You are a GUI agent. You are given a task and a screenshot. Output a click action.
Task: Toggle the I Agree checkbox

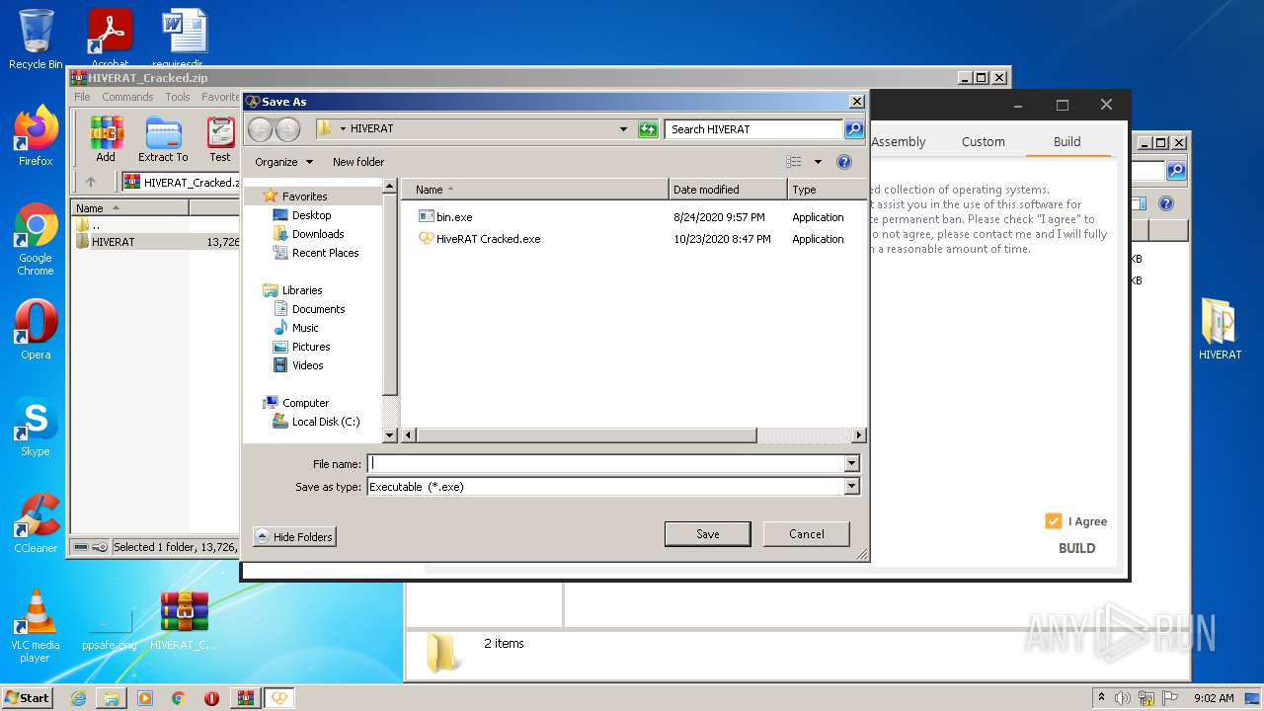click(x=1054, y=521)
